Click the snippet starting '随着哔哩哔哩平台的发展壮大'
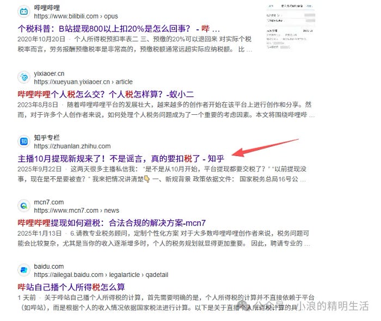 point(166,110)
